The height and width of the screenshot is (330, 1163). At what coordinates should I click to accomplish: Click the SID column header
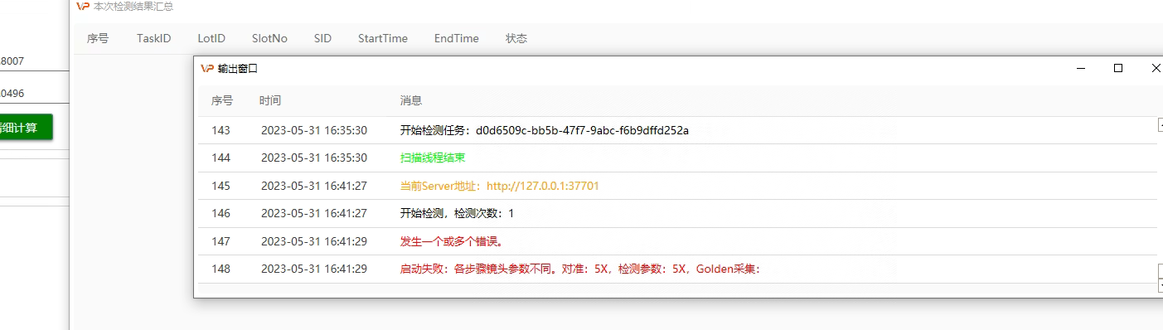[322, 38]
